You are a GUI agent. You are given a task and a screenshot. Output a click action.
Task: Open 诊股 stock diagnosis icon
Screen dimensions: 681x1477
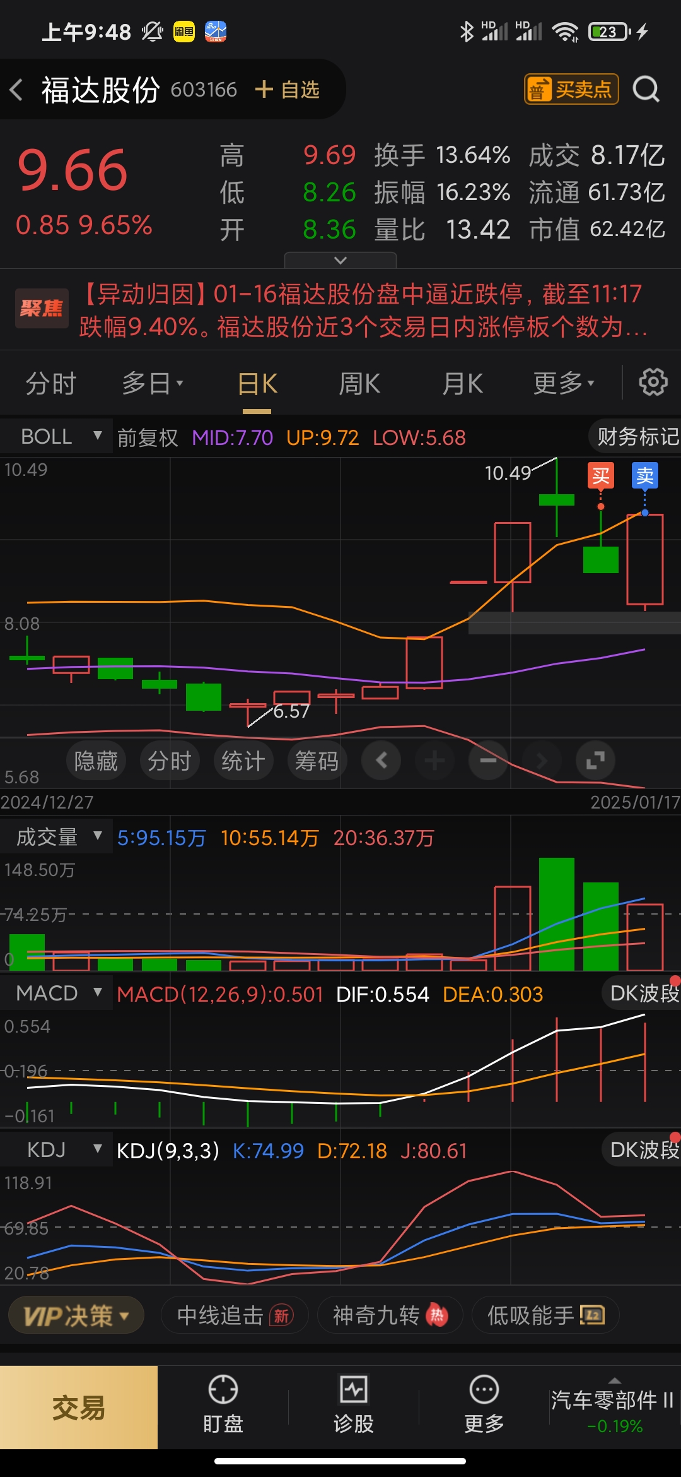coord(354,1405)
